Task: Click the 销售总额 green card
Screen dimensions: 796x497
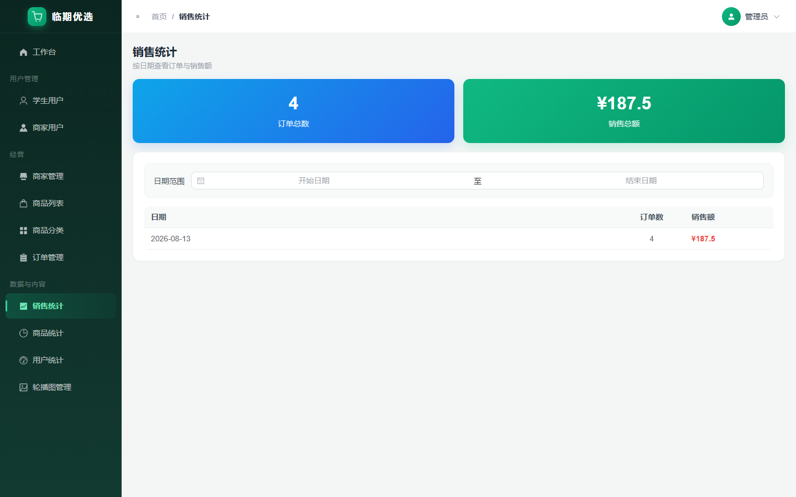Action: click(624, 111)
